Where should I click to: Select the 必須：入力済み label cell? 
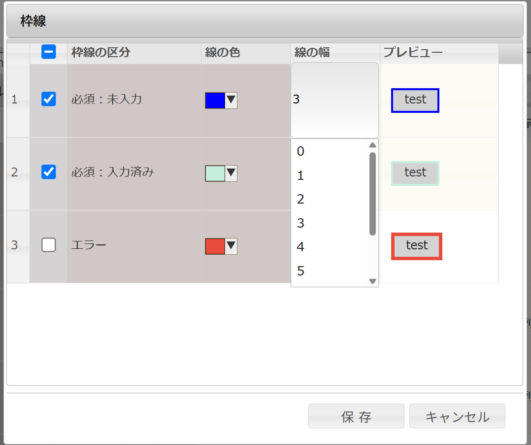coord(134,173)
